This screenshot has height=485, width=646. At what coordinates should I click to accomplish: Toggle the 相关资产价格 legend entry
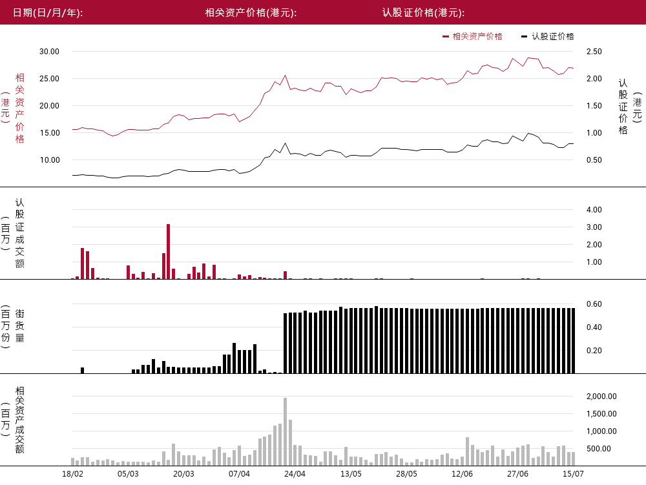pos(472,36)
